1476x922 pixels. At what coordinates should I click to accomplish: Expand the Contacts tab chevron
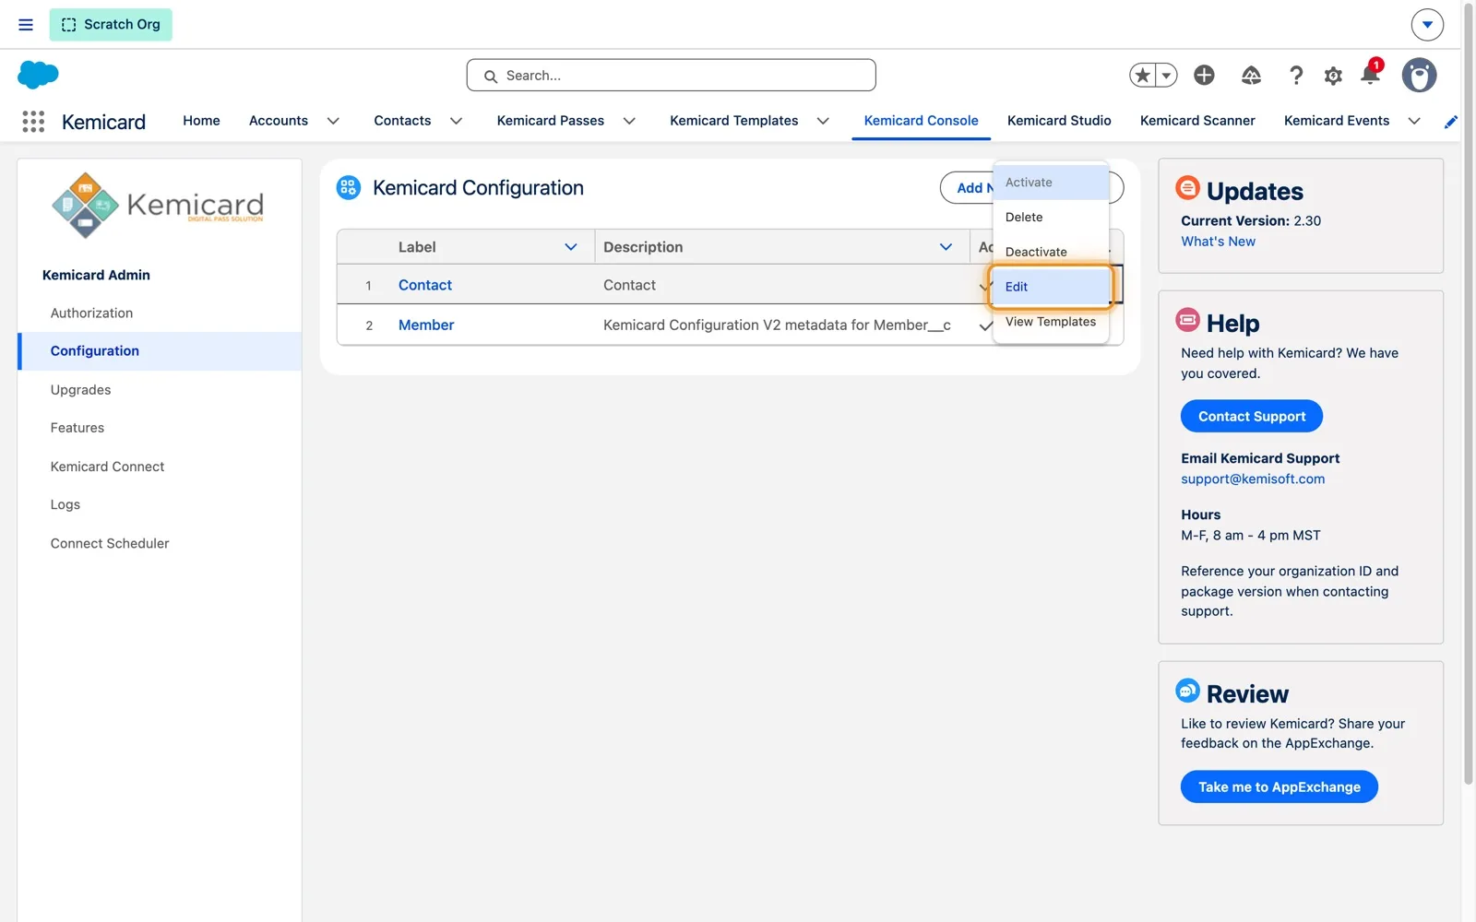[456, 121]
